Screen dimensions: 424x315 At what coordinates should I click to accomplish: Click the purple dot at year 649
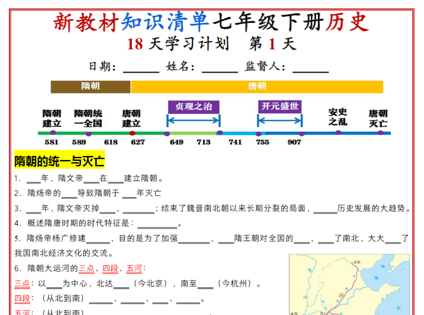tap(167, 133)
